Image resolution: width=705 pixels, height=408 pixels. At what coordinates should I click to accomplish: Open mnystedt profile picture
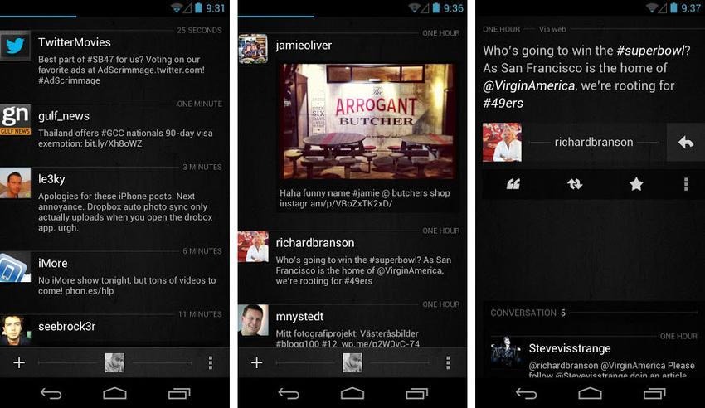pyautogui.click(x=253, y=320)
